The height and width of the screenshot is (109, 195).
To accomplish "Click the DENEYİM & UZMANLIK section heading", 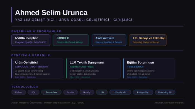I will coord(31,55).
